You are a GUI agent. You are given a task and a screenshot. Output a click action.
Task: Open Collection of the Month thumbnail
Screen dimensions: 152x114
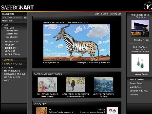(75, 85)
